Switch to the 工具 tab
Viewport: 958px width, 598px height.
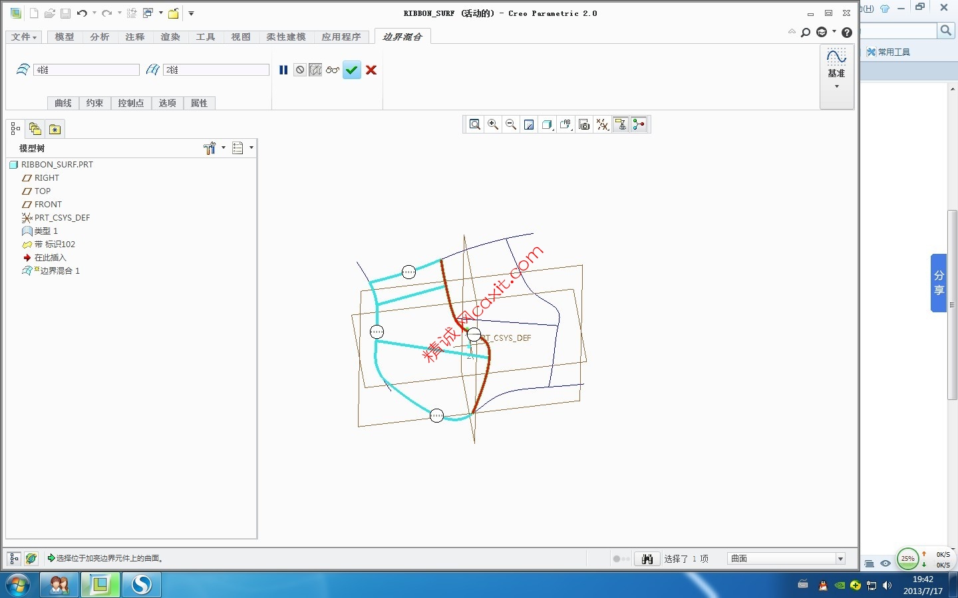click(206, 37)
